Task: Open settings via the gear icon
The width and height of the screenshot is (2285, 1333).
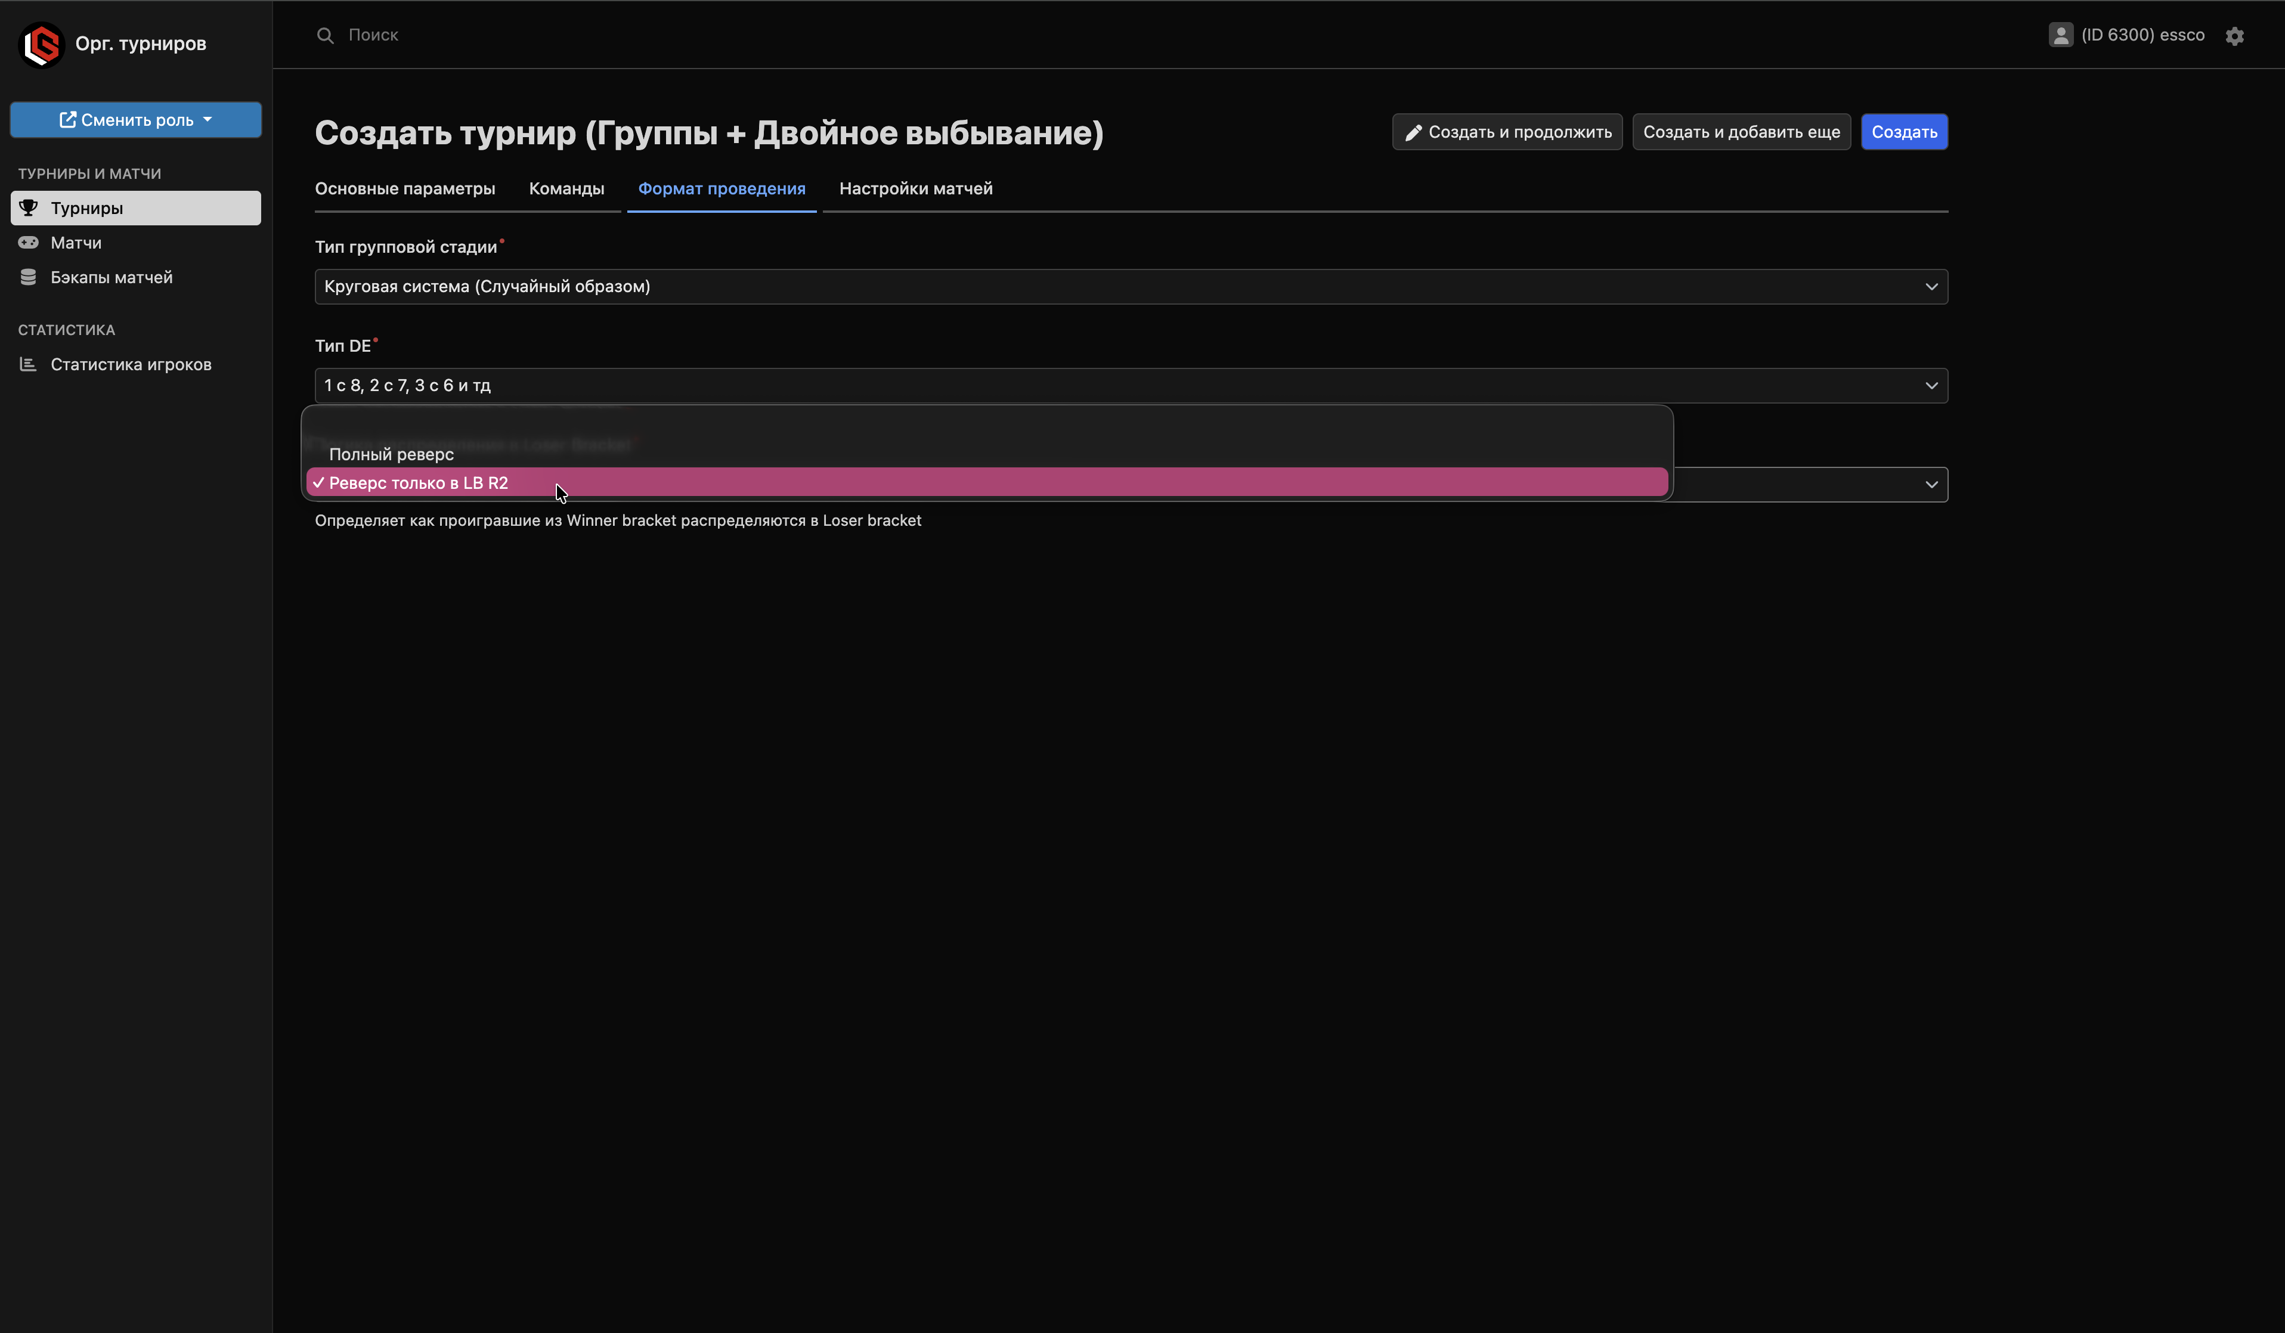Action: (x=2234, y=36)
